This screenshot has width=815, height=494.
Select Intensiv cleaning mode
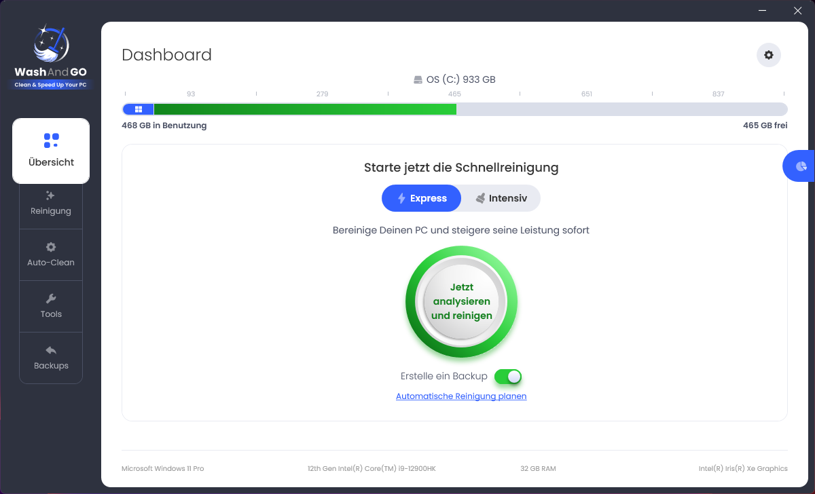(x=501, y=198)
